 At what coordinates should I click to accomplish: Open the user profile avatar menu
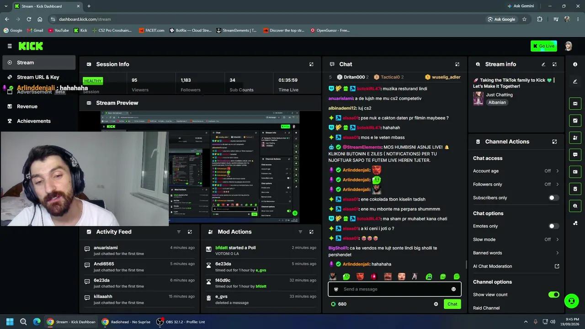pos(568,46)
